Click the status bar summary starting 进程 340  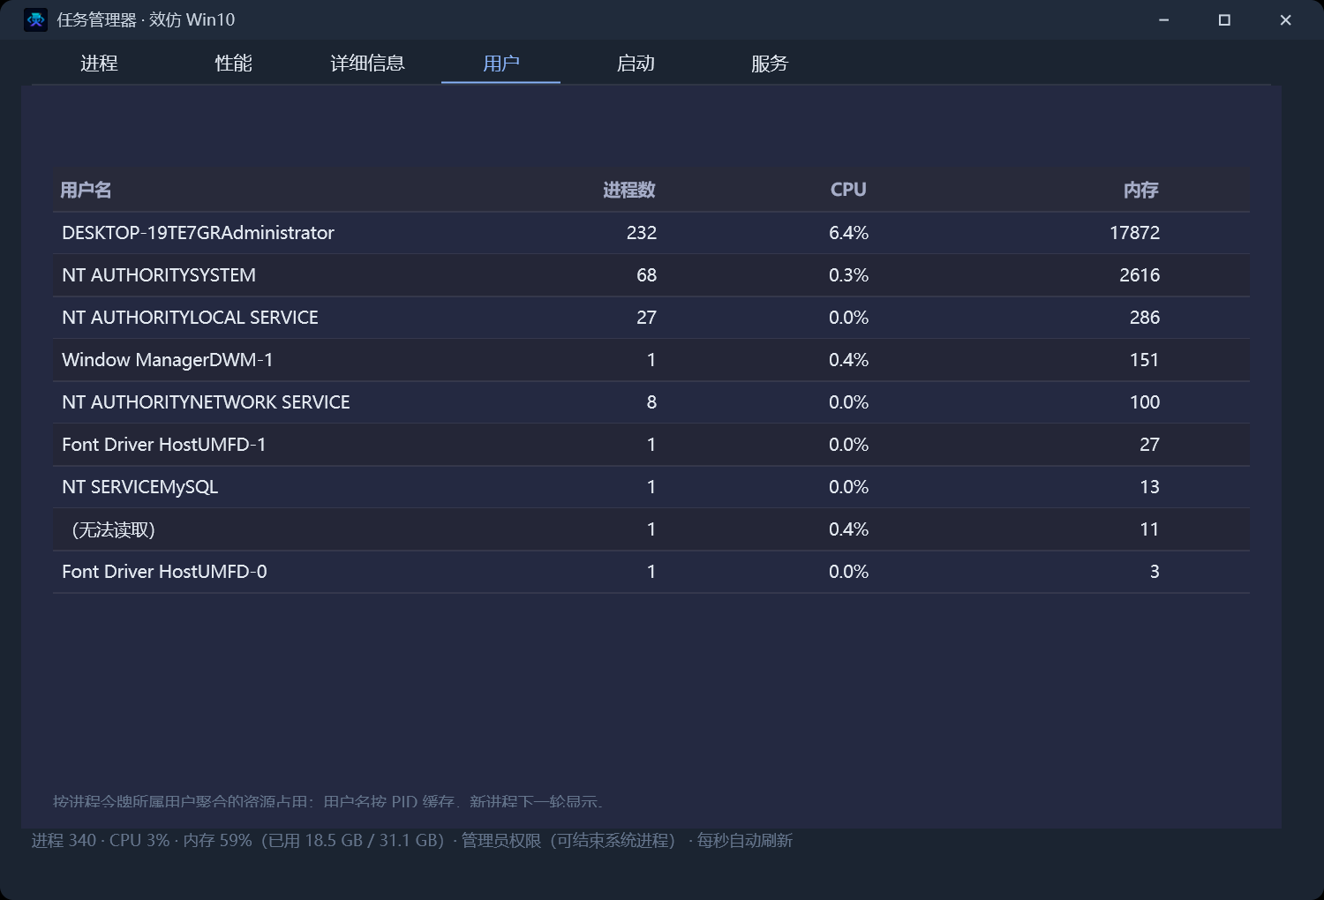point(412,841)
